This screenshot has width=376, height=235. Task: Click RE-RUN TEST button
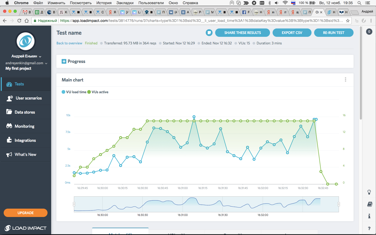[334, 33]
